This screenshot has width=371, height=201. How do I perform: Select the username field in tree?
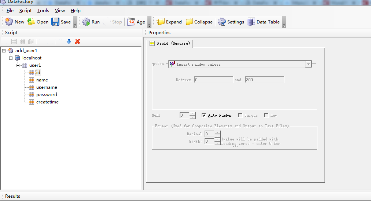pyautogui.click(x=47, y=87)
